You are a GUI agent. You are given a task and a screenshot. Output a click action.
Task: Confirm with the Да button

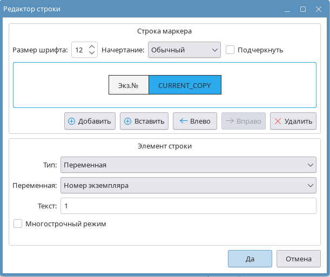(x=250, y=259)
